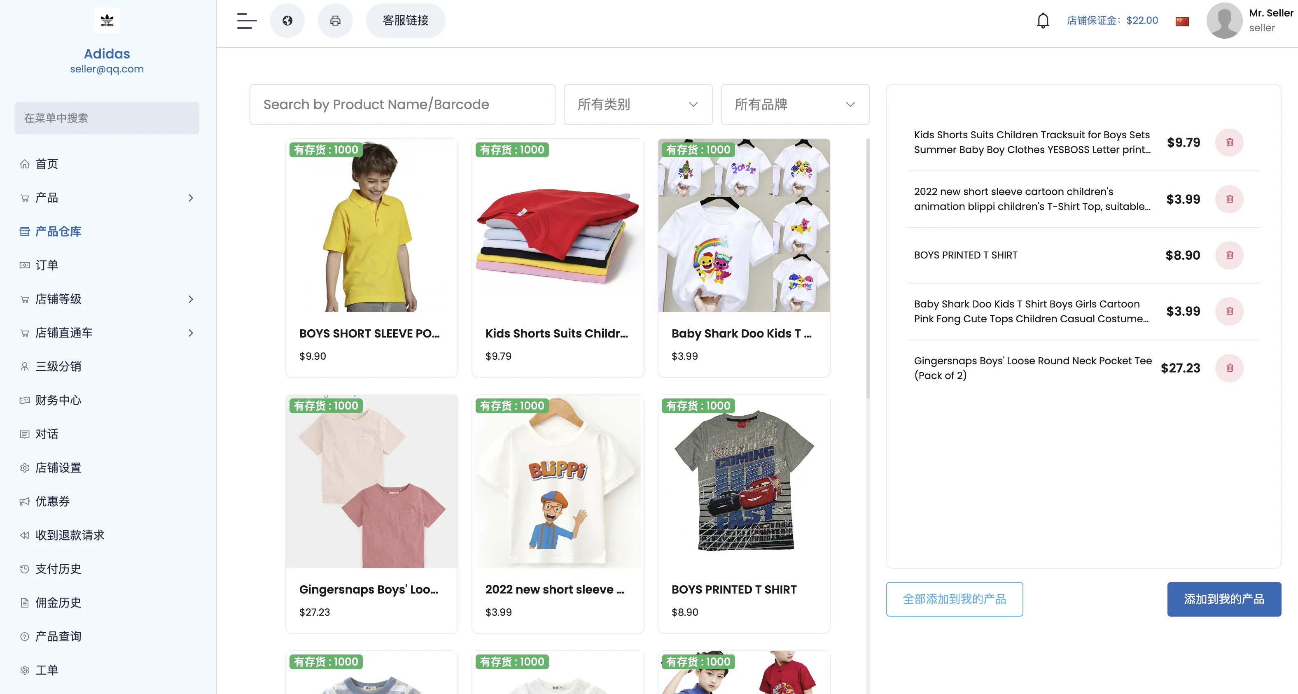This screenshot has height=694, width=1298.
Task: Delete the Gingersnaps Boys' Tee entry
Action: click(1229, 368)
